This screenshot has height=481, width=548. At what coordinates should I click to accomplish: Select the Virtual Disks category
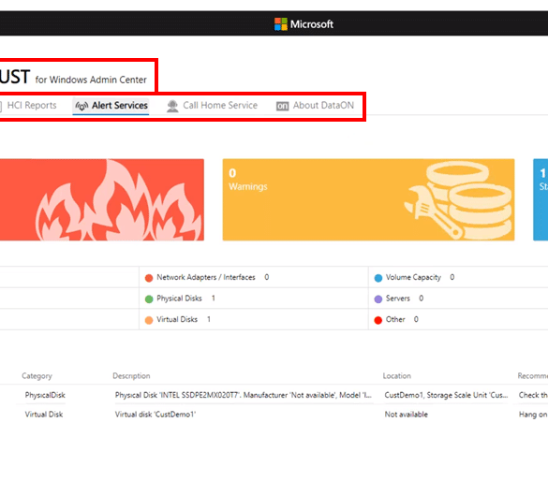click(x=177, y=319)
